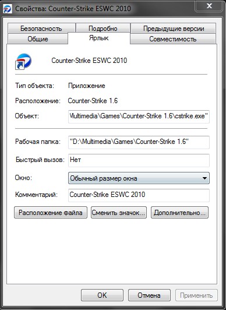Click the small title bar app icon
The image size is (226, 310).
coord(8,9)
